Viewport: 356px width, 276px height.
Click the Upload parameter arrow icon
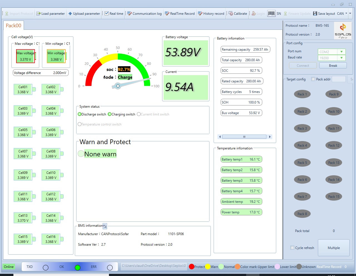tap(70, 13)
